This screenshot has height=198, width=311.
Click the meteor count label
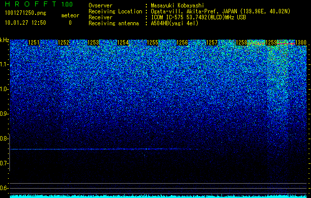[x=70, y=15]
